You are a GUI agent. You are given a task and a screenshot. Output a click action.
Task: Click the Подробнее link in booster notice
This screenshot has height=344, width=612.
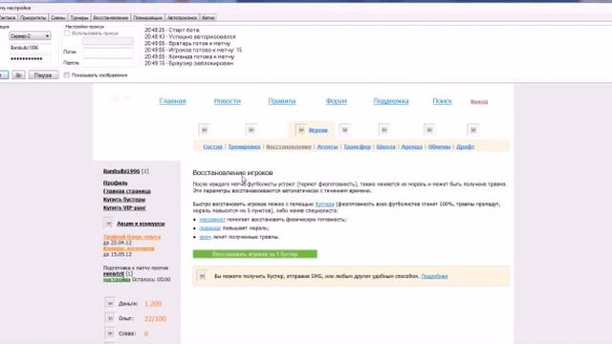[434, 276]
